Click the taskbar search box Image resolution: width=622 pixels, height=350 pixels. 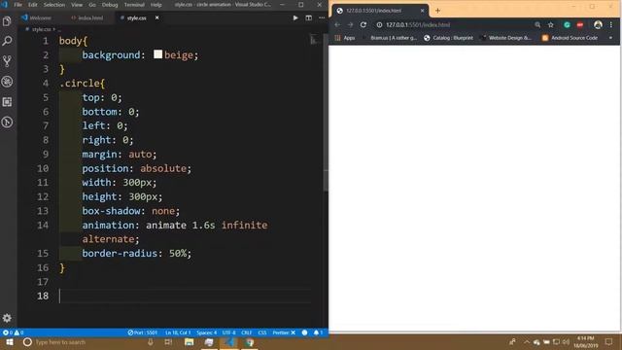pos(89,342)
